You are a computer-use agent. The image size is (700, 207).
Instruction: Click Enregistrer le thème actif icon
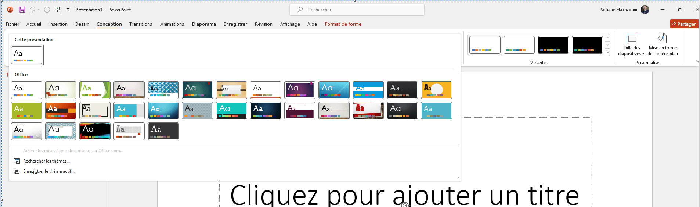point(17,171)
